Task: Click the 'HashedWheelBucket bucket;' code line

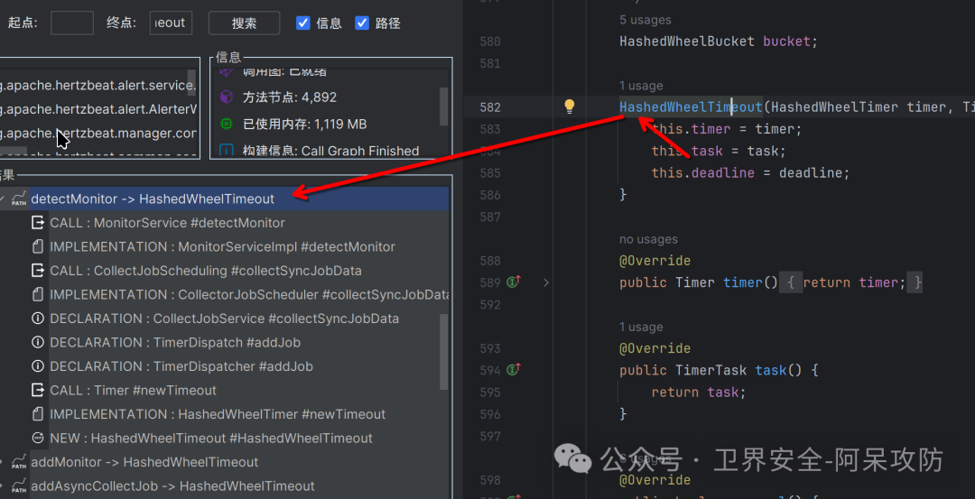Action: (x=719, y=42)
